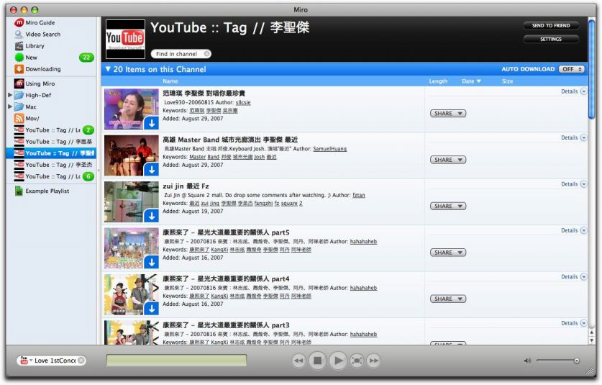The image size is (602, 385).
Task: Click the 22 new items badge
Action: [86, 58]
